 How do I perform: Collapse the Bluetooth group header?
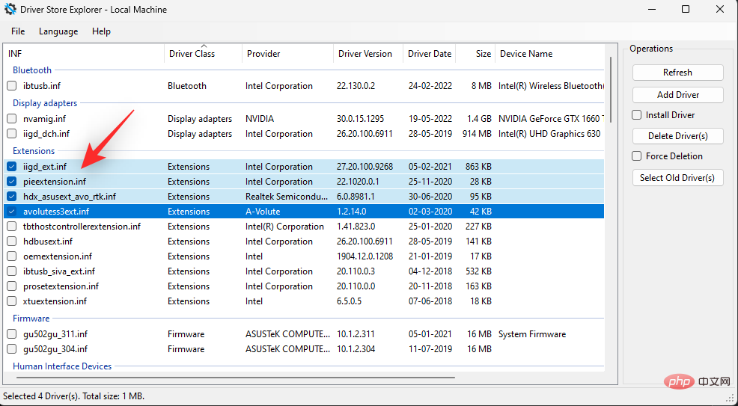pyautogui.click(x=32, y=70)
